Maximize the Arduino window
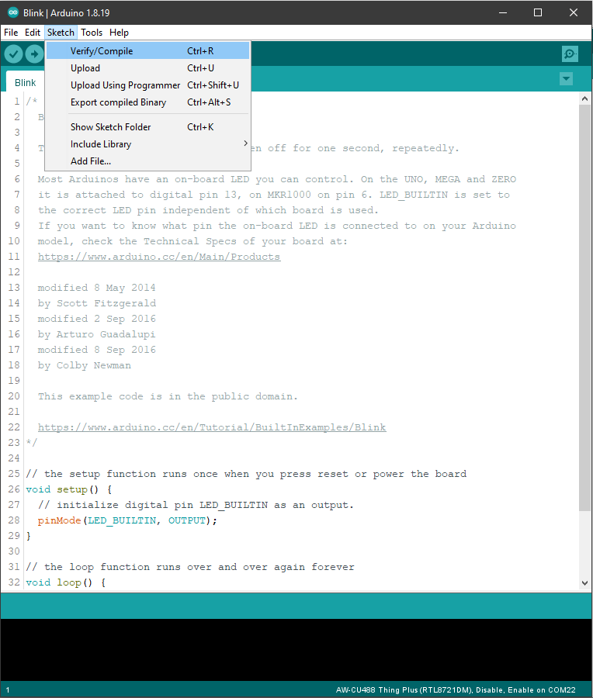593x698 pixels. (x=538, y=12)
